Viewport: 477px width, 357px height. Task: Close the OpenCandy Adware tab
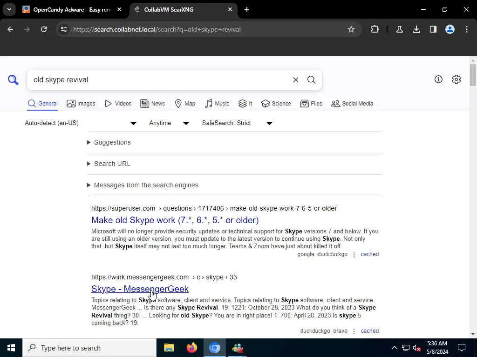[119, 9]
